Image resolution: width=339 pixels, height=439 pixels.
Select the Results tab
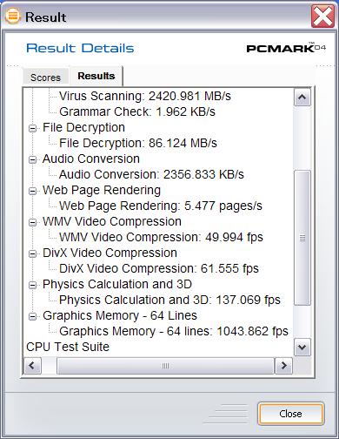96,76
